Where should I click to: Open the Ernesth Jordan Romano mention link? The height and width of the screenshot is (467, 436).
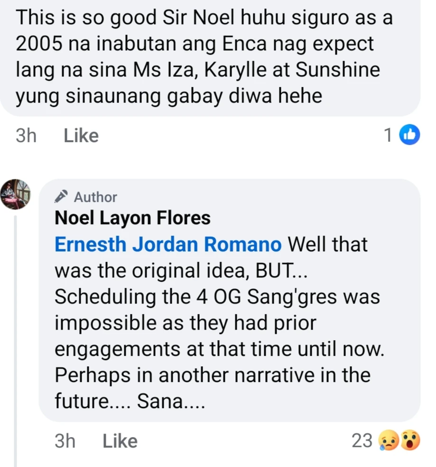coord(168,245)
